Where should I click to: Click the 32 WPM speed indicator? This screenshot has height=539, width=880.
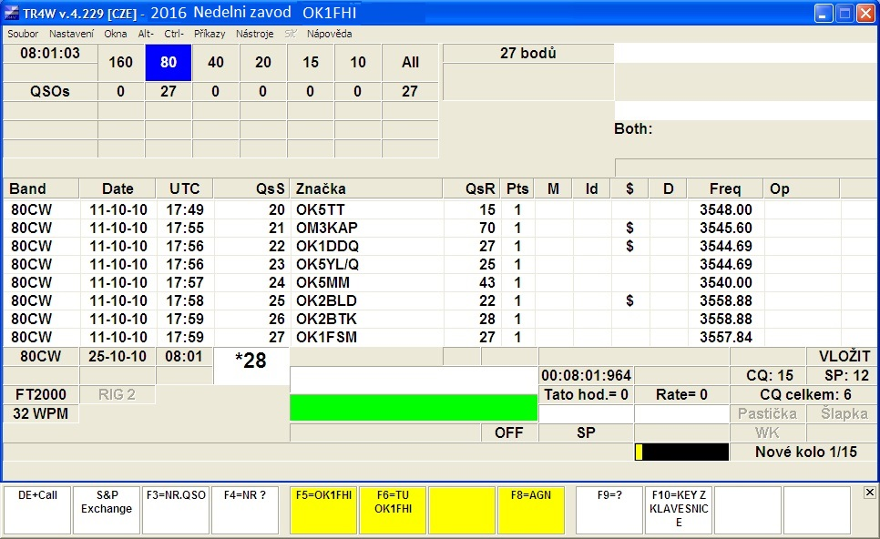click(x=40, y=413)
